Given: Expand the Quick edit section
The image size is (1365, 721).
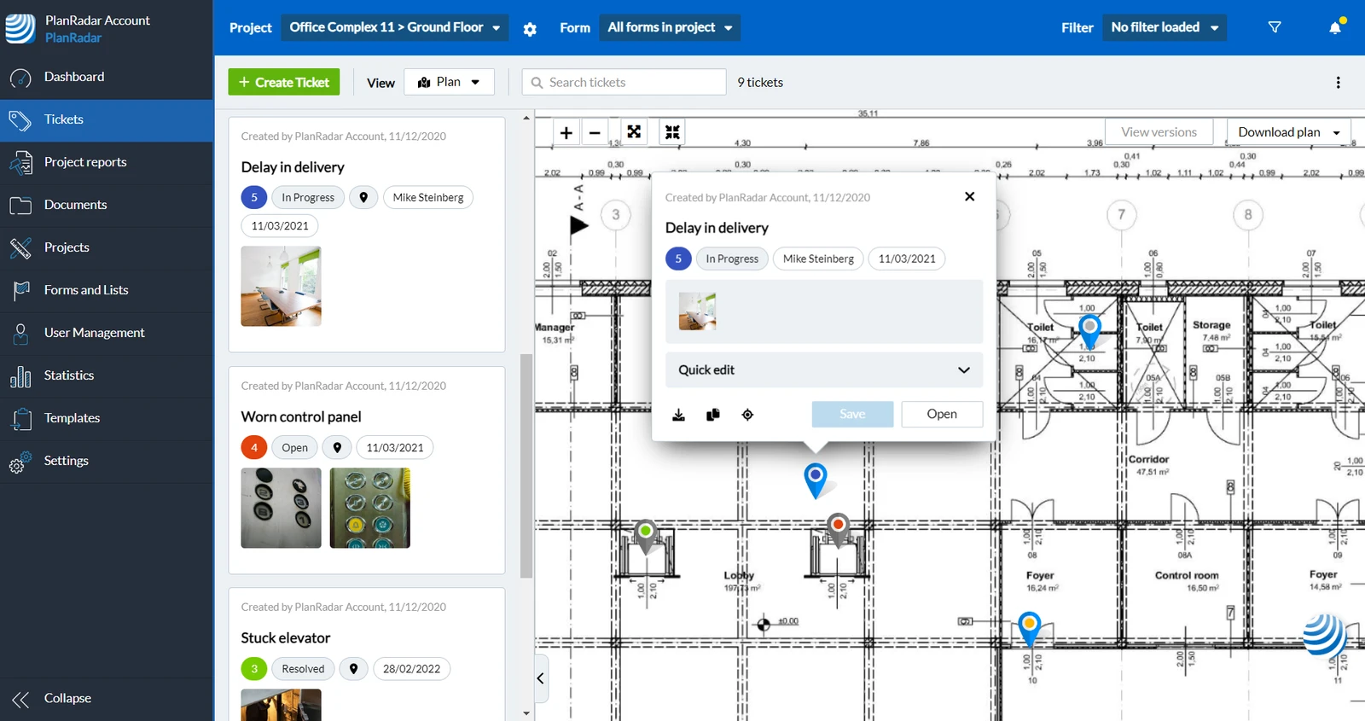Looking at the screenshot, I should pos(824,370).
